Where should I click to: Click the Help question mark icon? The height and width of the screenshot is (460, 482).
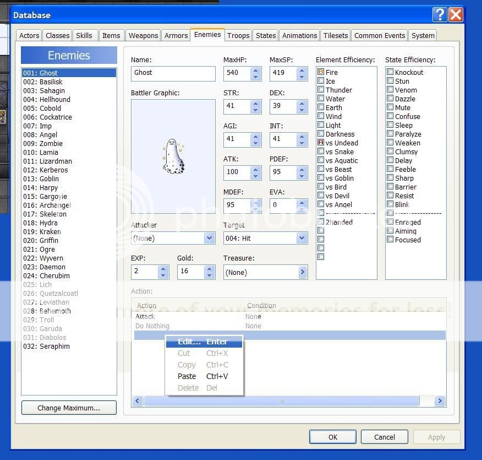coord(439,15)
